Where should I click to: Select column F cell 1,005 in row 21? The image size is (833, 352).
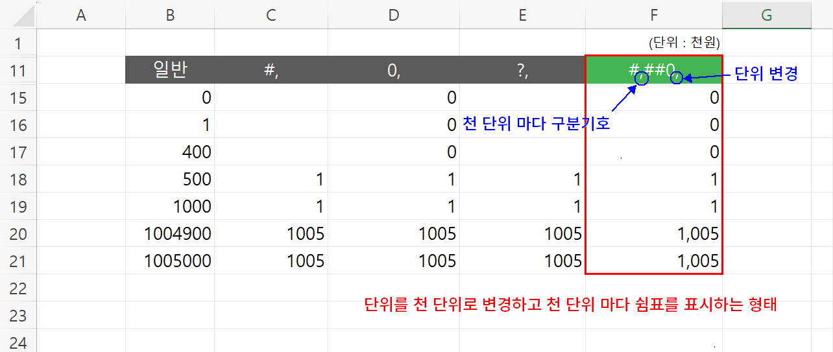pyautogui.click(x=653, y=261)
